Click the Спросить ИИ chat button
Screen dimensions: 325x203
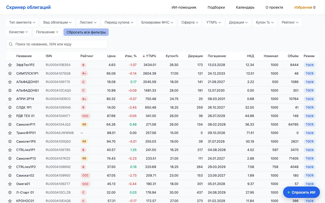301,192
